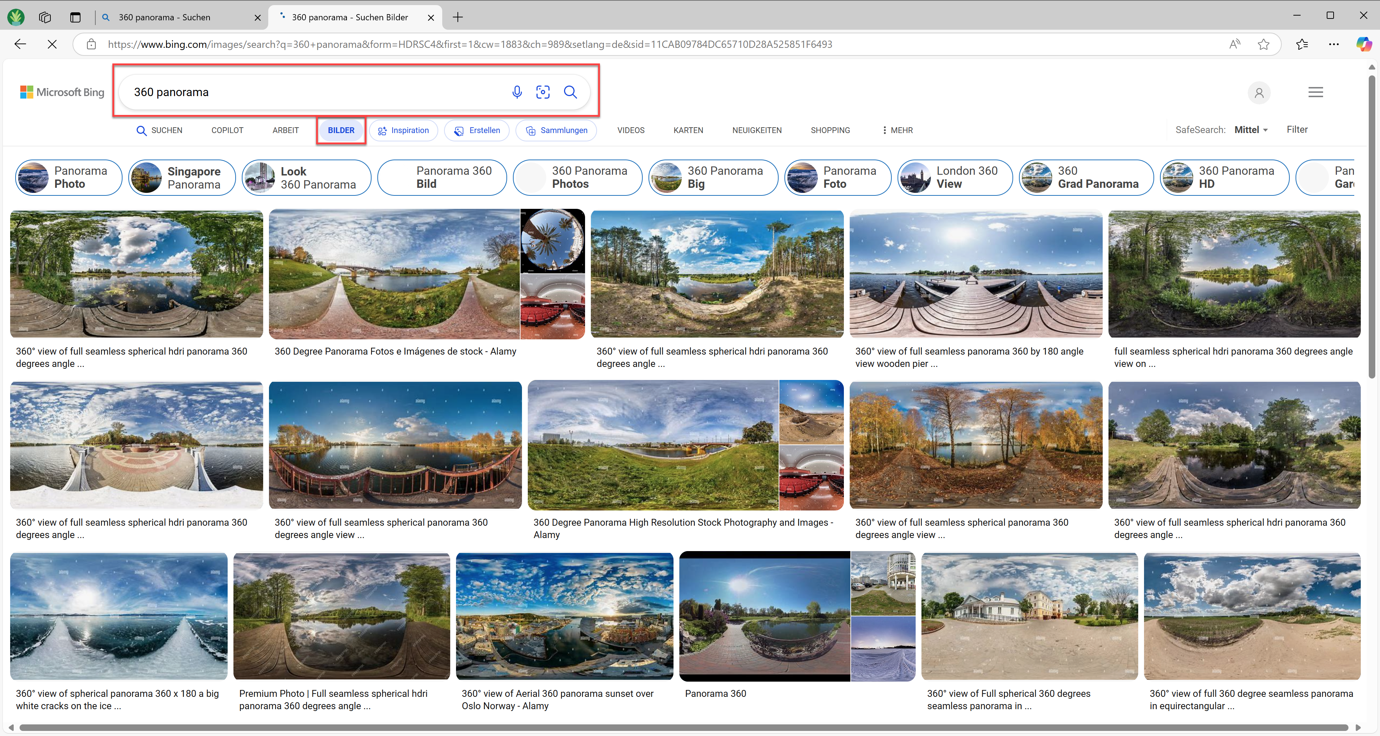Screen dimensions: 1380x736
Task: Select Singapore Panorama suggestion chip
Action: (x=182, y=178)
